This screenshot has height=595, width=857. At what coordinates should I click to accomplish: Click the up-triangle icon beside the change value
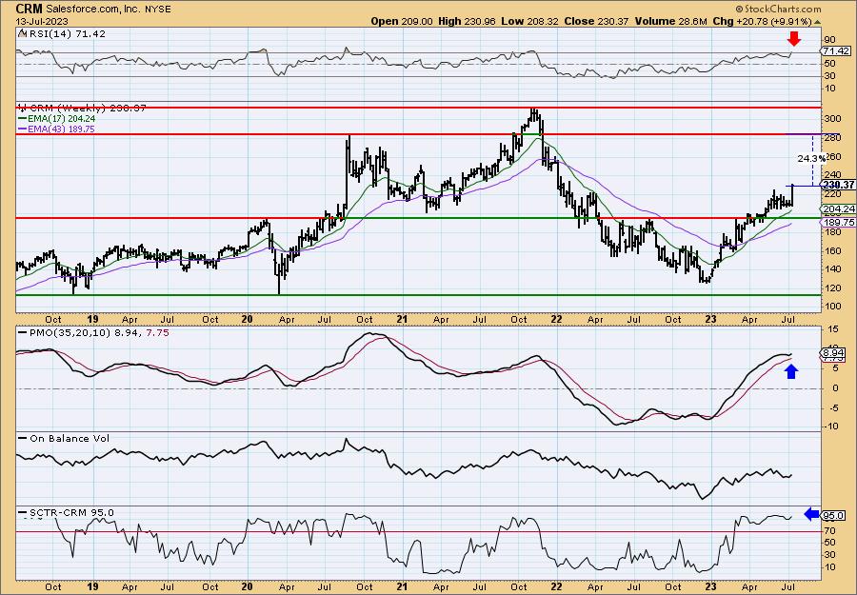(817, 22)
